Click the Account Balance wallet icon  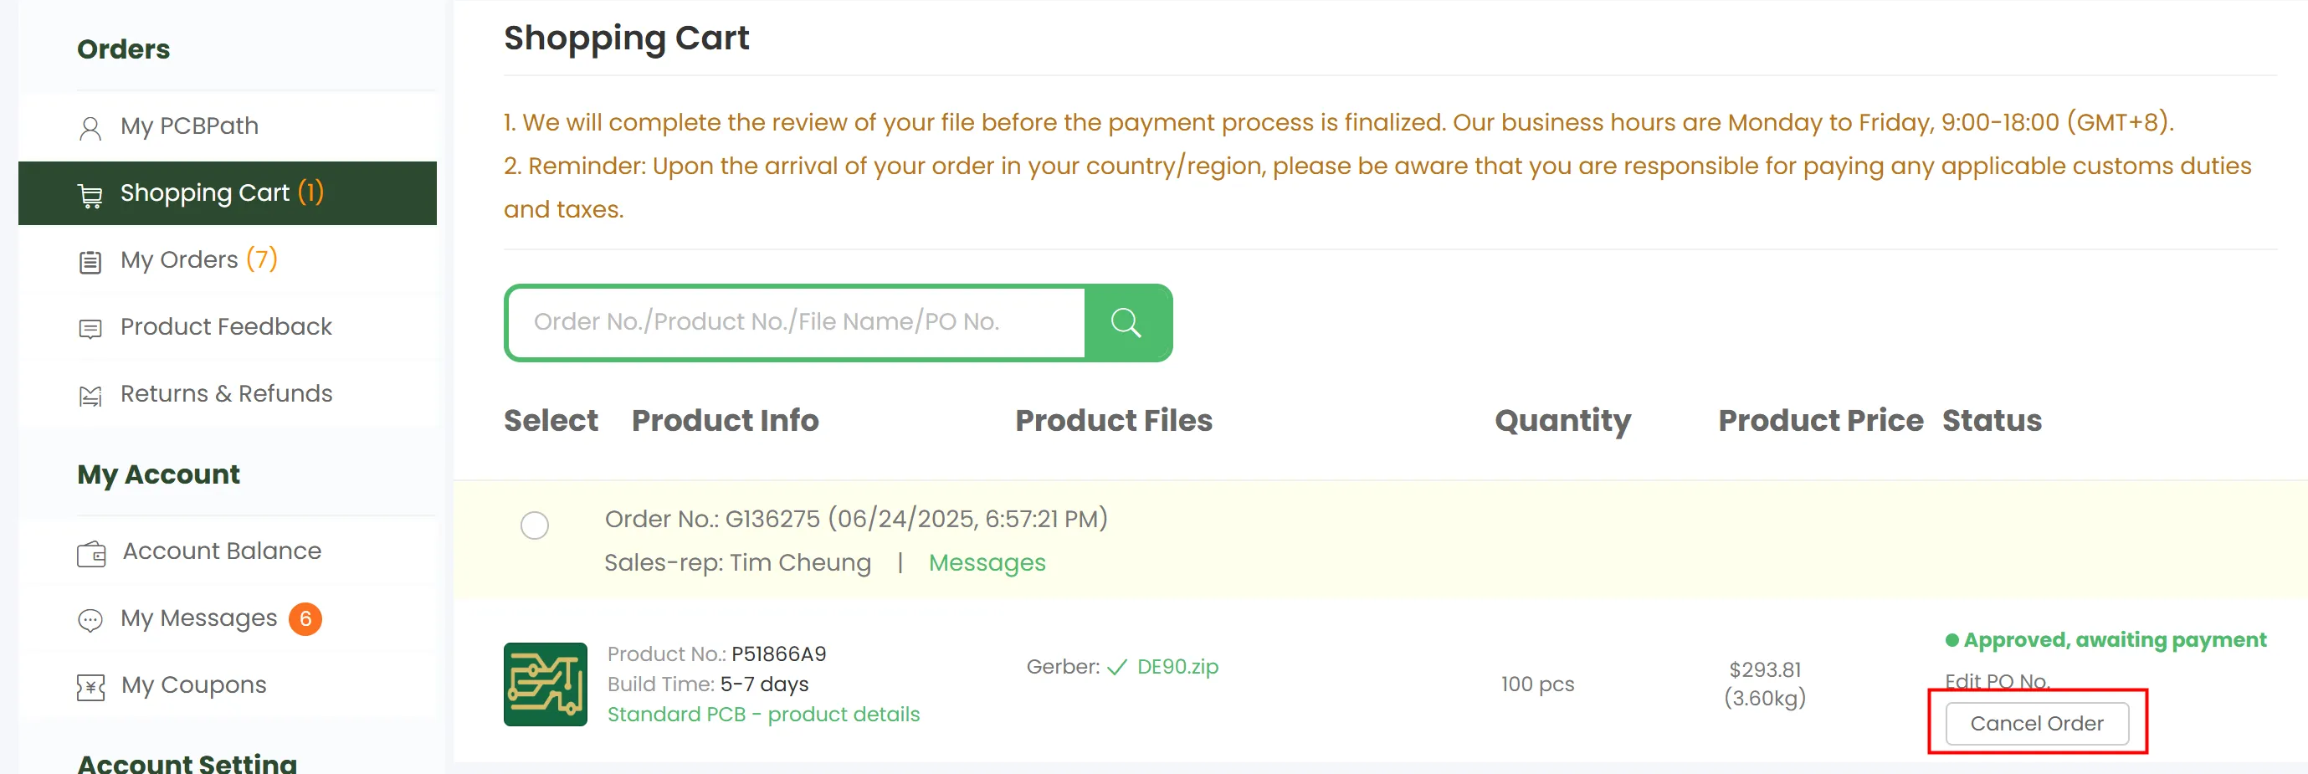point(91,554)
